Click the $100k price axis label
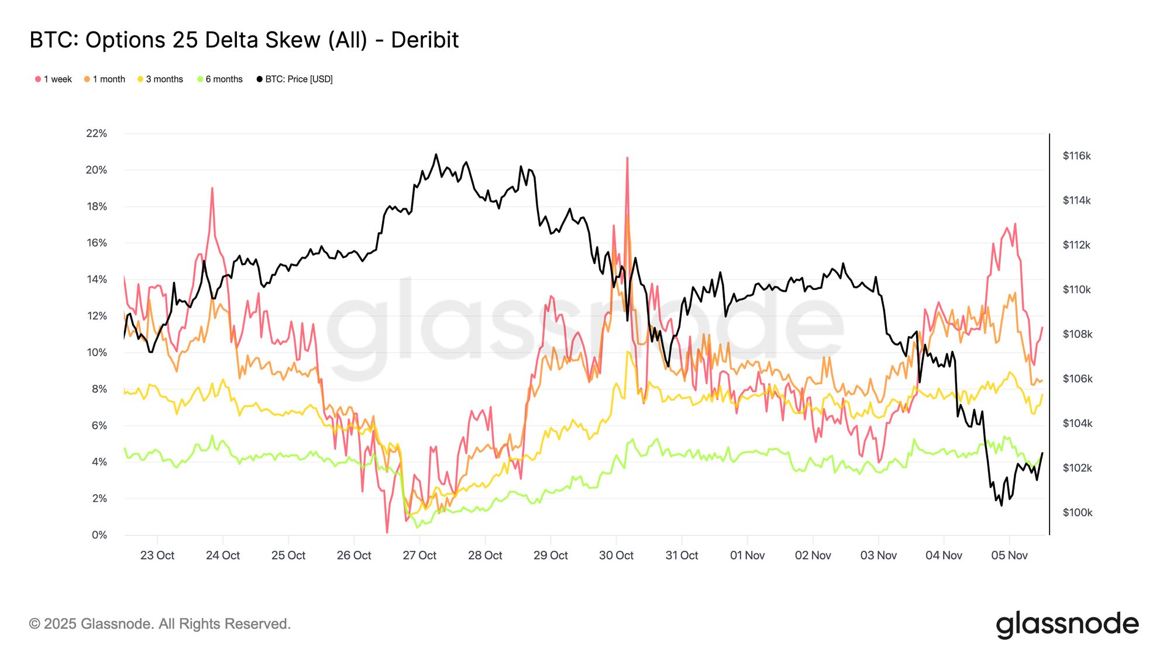Viewport: 1170px width, 658px height. click(1076, 513)
